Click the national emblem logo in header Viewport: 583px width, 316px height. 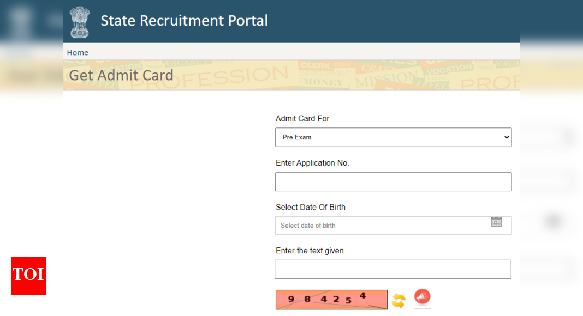[x=80, y=22]
